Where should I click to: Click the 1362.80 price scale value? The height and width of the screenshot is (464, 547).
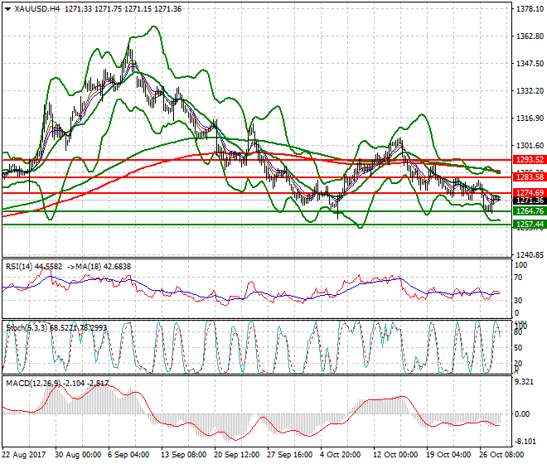tap(530, 36)
